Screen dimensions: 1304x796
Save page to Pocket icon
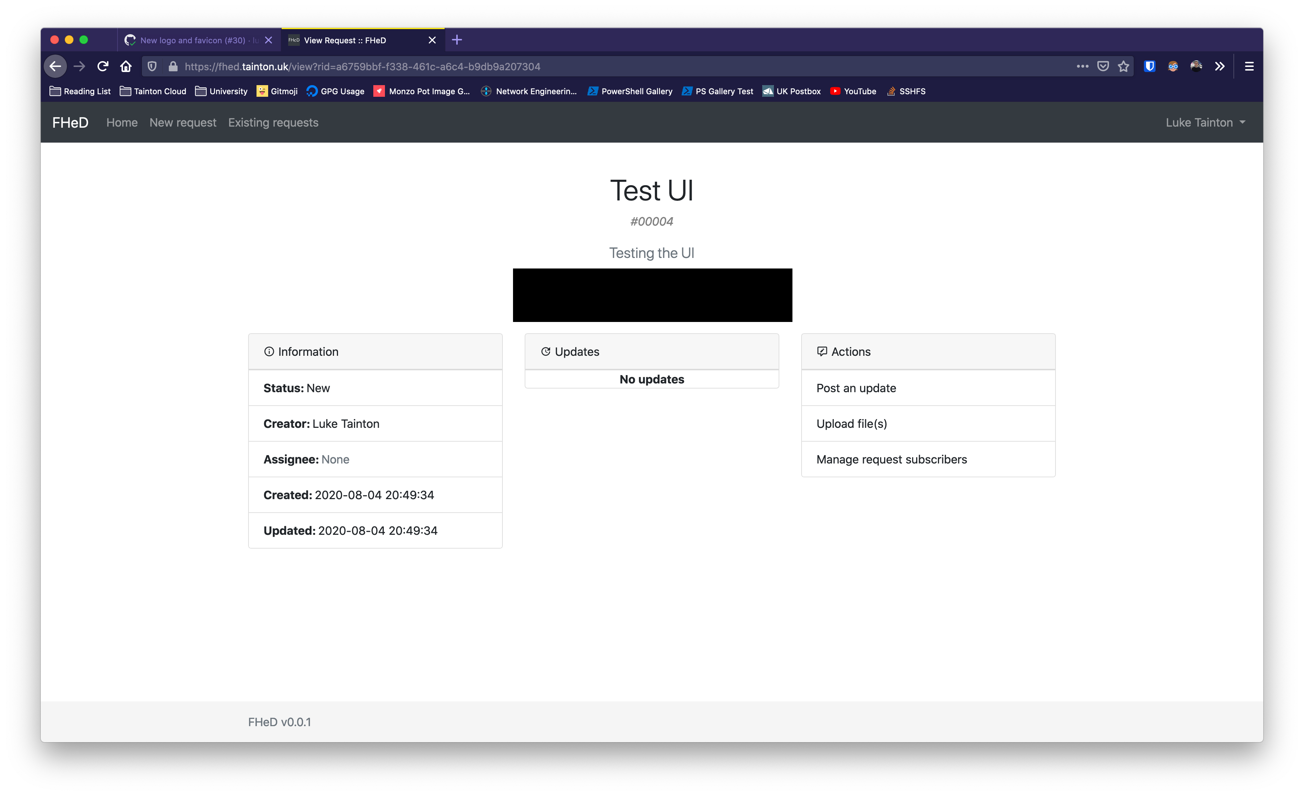click(1103, 66)
